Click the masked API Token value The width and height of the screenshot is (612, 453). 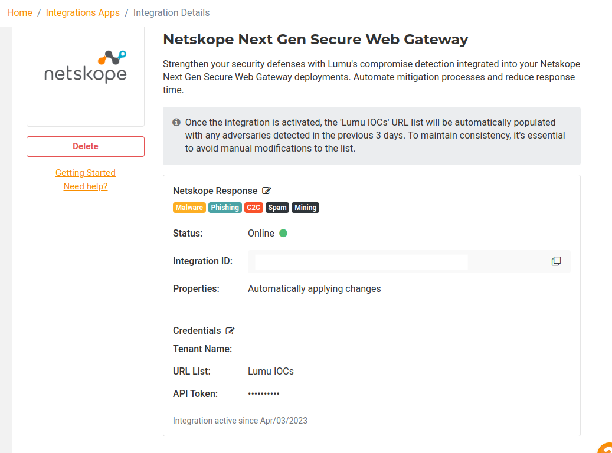[264, 393]
